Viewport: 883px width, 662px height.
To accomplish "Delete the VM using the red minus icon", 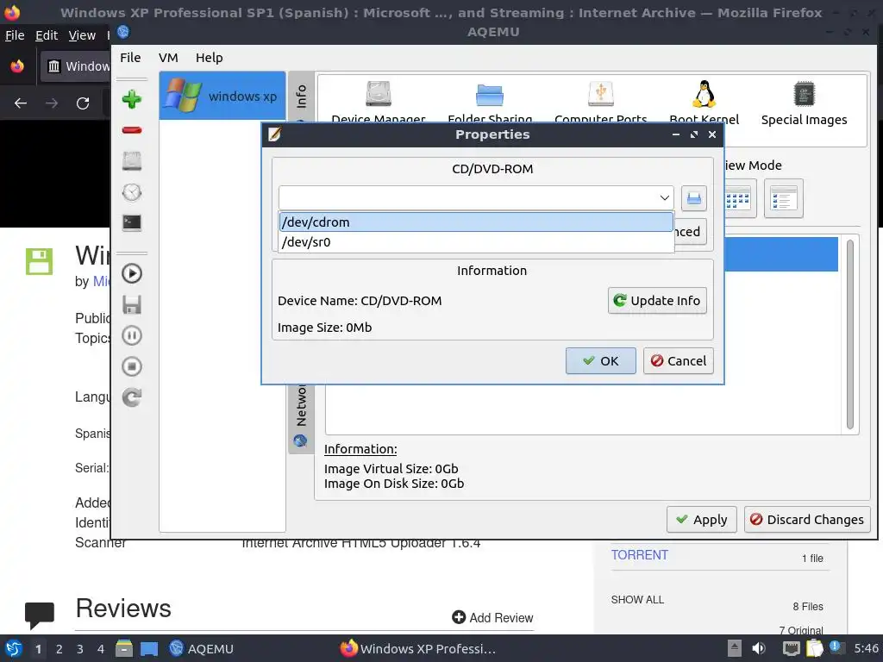I will [x=132, y=130].
